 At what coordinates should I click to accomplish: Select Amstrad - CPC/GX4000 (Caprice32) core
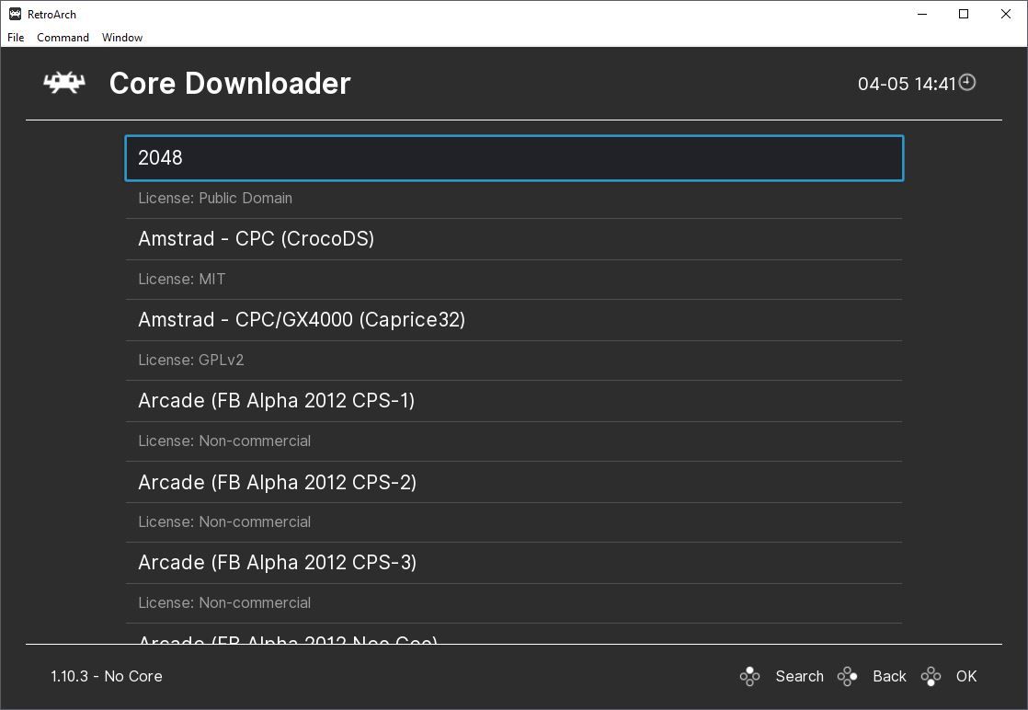[514, 320]
